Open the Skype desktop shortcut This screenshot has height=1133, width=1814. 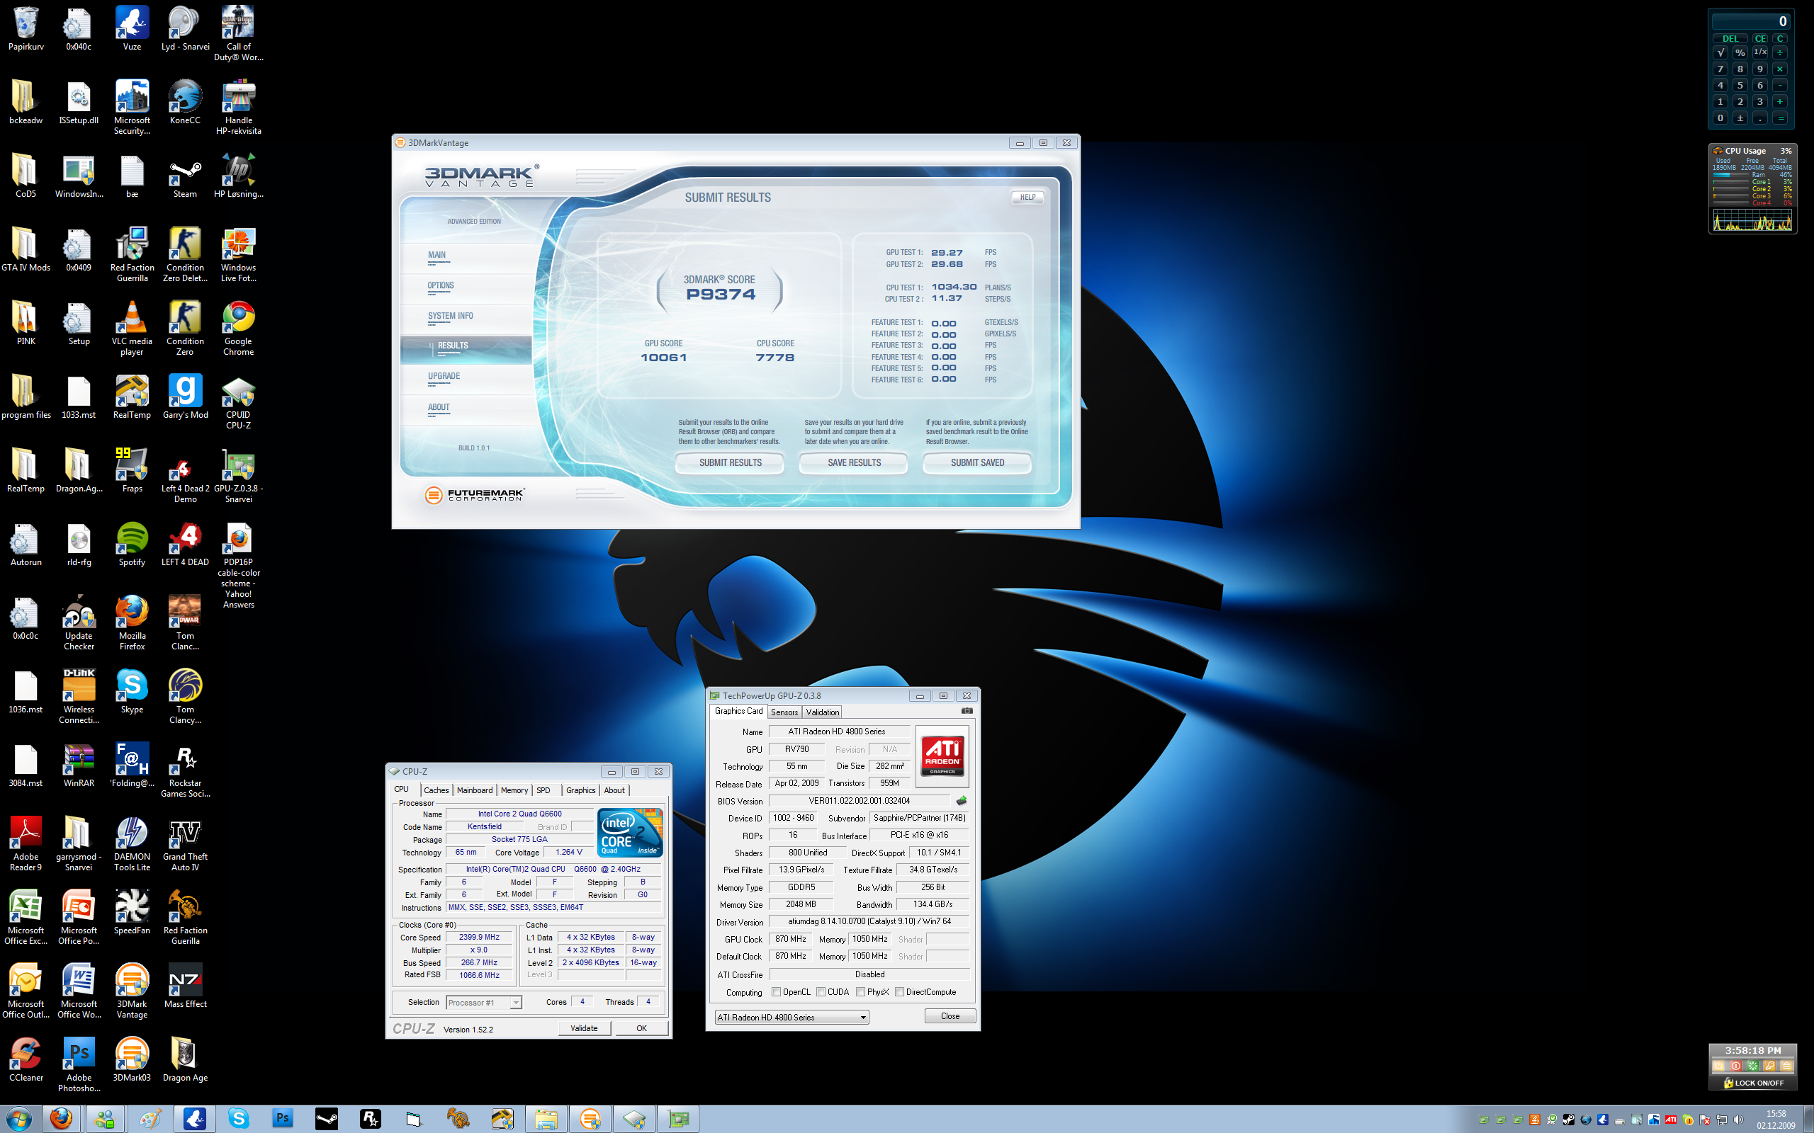tap(132, 692)
